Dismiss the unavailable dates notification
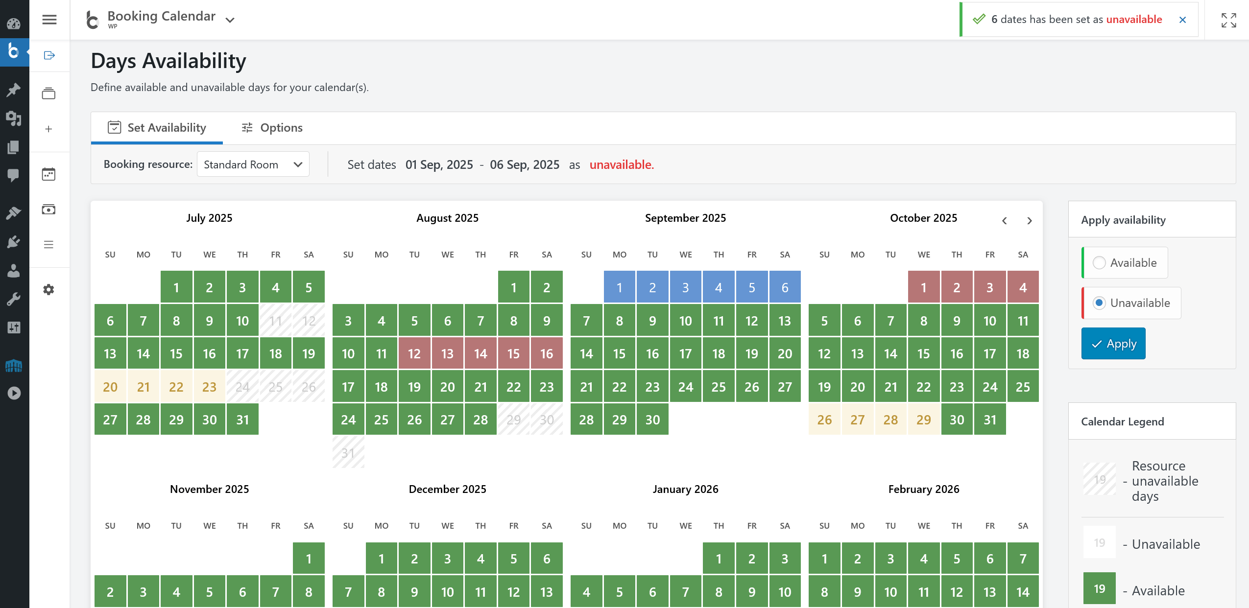 [1182, 20]
